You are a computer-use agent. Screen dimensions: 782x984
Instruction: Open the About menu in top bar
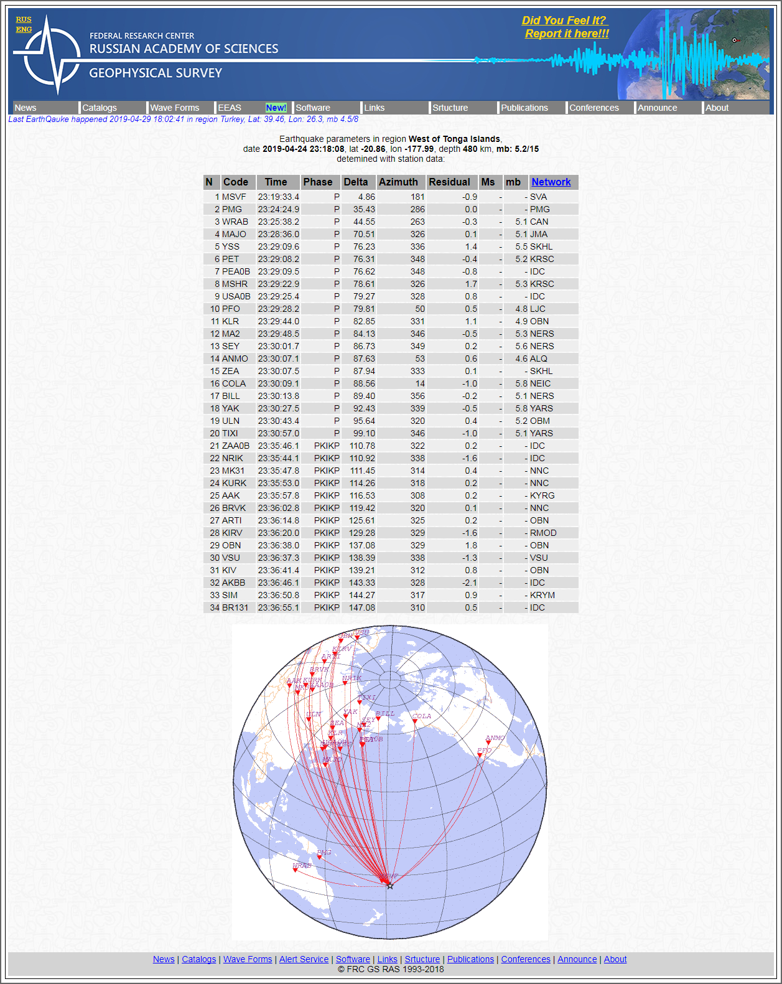(717, 108)
